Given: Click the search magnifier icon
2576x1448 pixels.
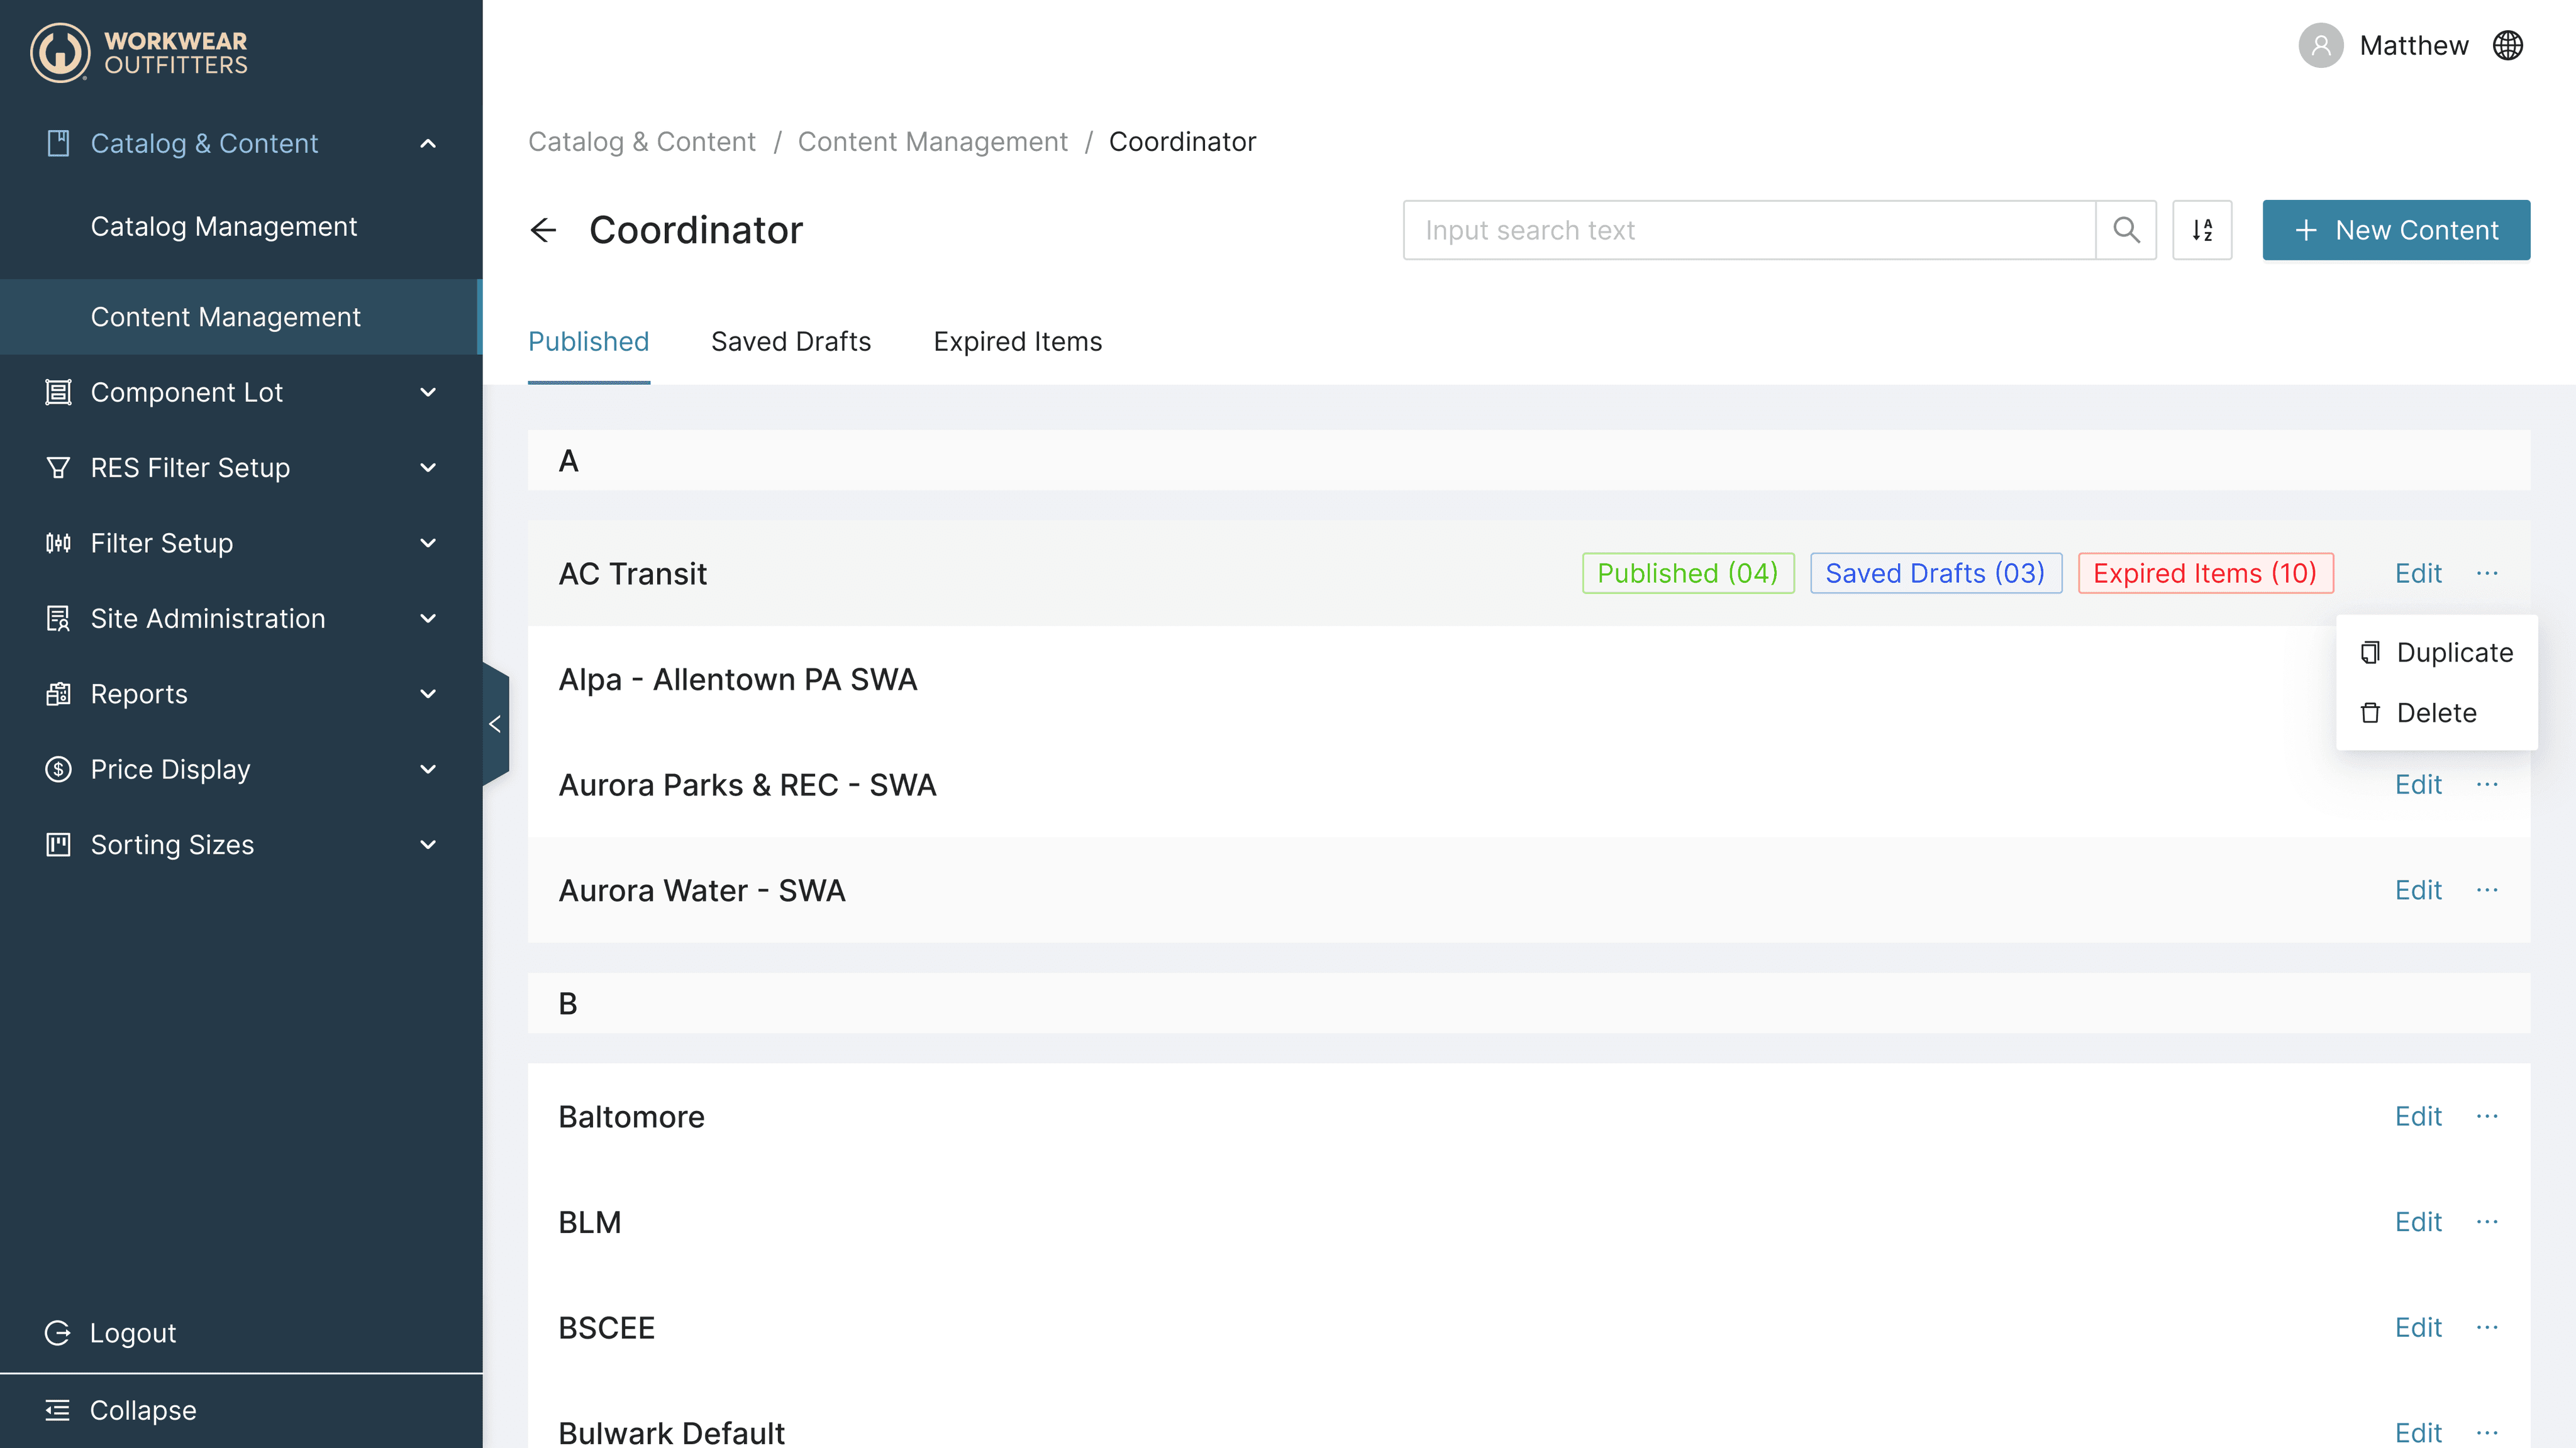Looking at the screenshot, I should click(x=2126, y=230).
